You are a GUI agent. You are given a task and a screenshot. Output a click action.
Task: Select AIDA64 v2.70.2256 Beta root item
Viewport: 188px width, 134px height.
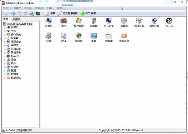[x=20, y=24]
